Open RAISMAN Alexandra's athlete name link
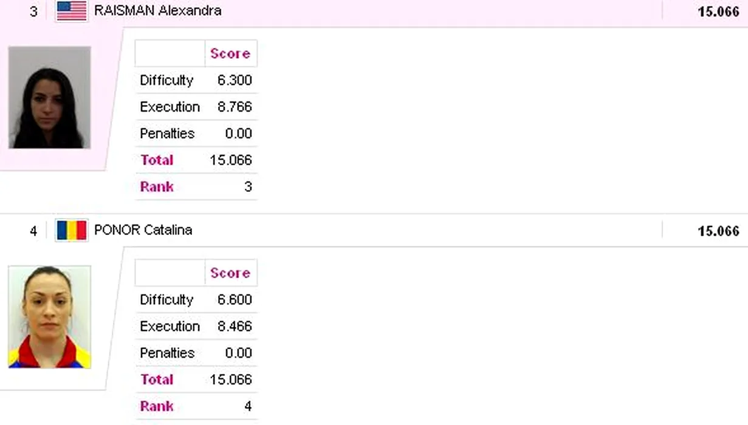This screenshot has height=425, width=748. (157, 11)
